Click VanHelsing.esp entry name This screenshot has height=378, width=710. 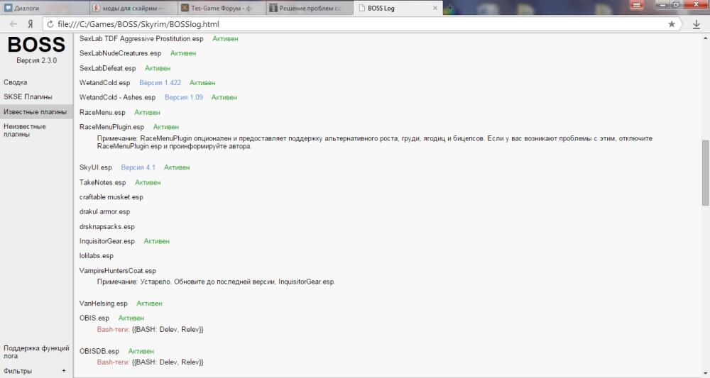click(103, 304)
